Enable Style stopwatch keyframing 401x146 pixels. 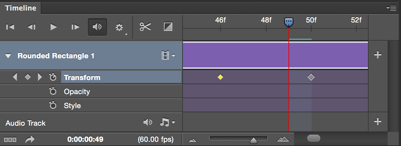53,106
